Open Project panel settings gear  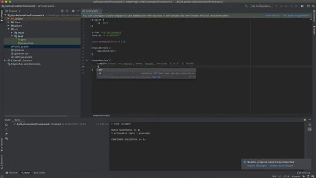click(73, 11)
